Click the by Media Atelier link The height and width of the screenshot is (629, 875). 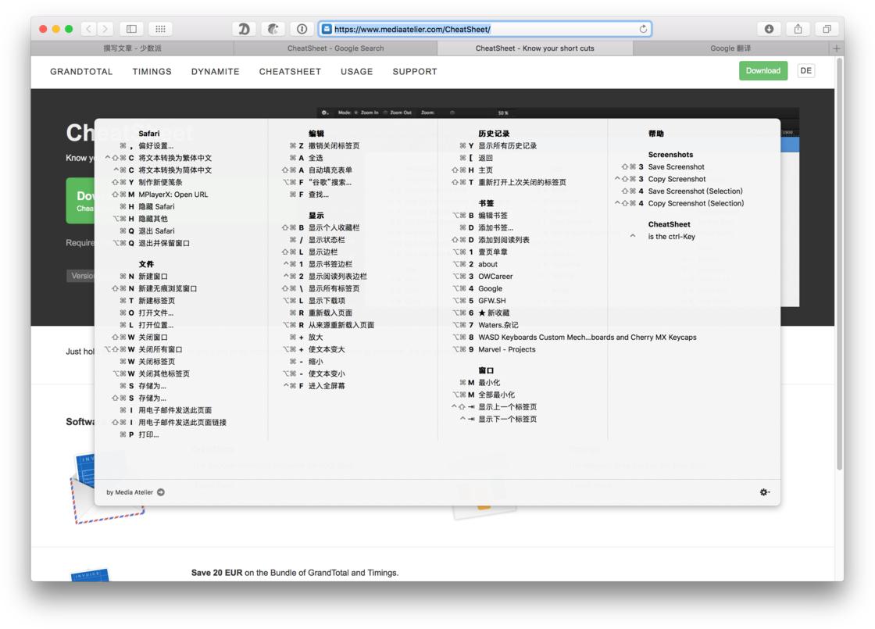coord(130,492)
